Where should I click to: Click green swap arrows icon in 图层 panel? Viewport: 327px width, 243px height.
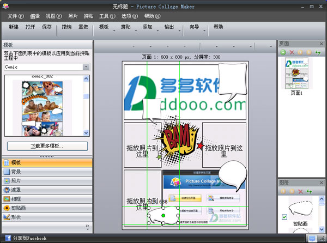click(x=309, y=191)
